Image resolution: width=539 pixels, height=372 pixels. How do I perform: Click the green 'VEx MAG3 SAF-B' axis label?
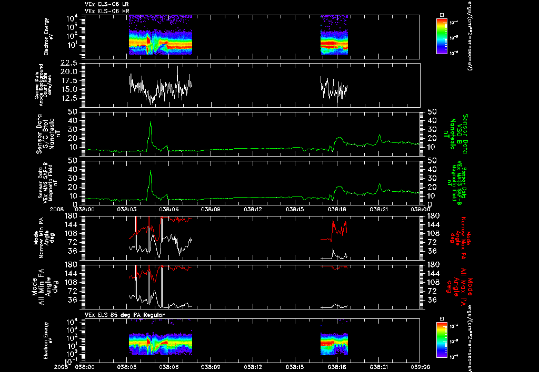[x=457, y=183]
